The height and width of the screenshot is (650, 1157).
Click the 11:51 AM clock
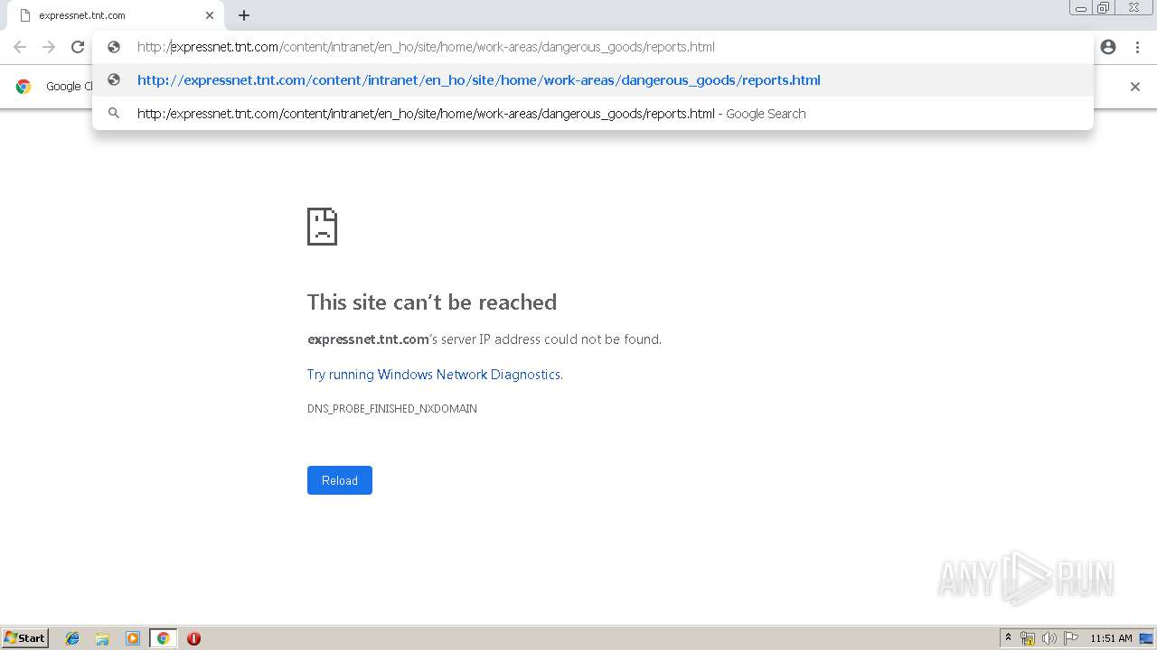[x=1111, y=638]
